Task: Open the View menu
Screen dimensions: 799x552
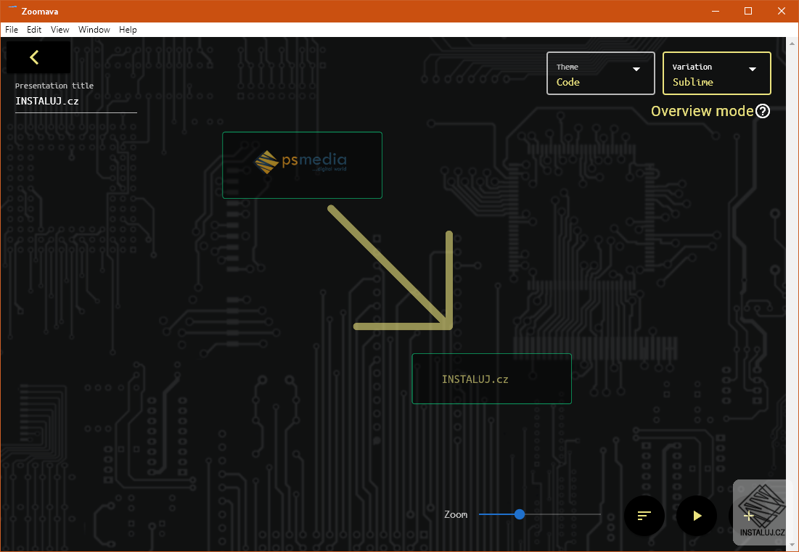Action: point(60,30)
